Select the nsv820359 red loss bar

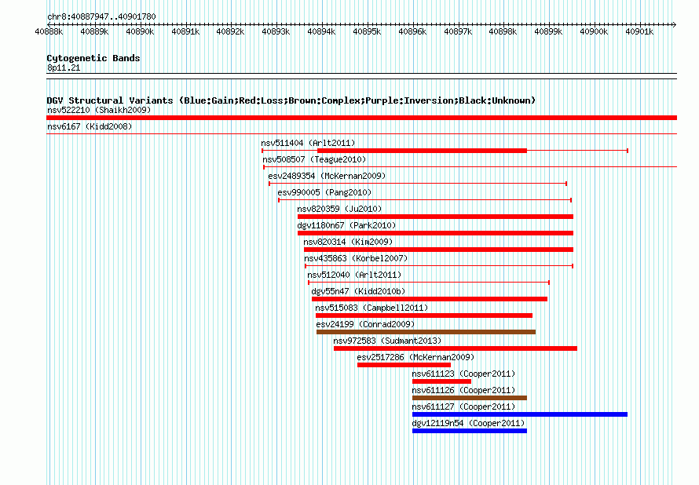[x=435, y=217]
